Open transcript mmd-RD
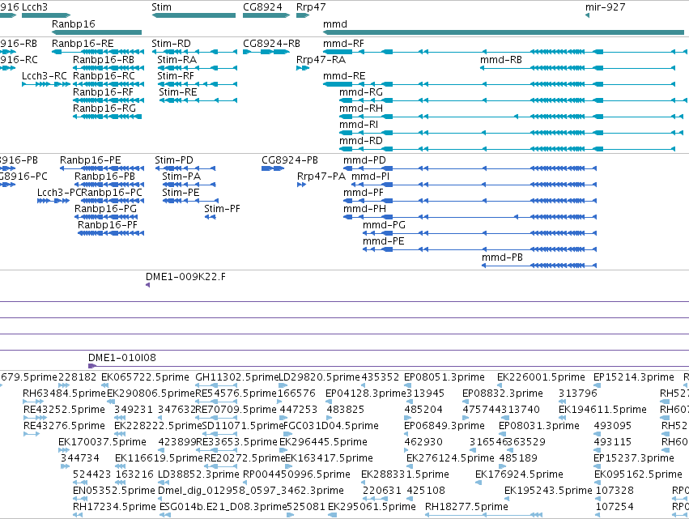689x519 pixels. coord(361,141)
